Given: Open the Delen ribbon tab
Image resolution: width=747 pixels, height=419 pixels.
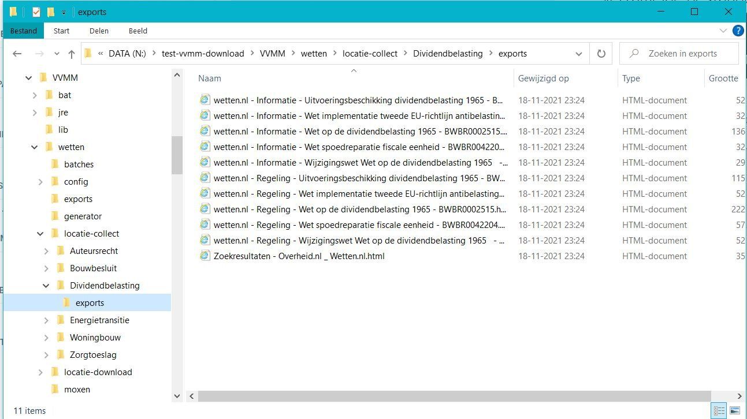Looking at the screenshot, I should 99,31.
